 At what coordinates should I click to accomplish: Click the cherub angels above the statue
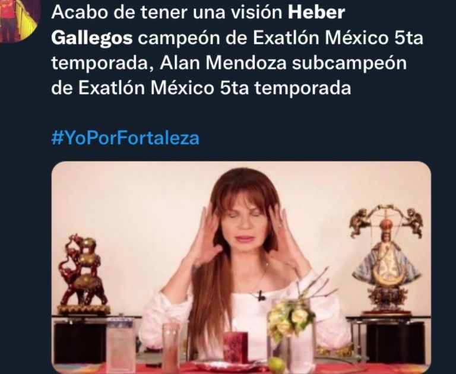point(387,220)
